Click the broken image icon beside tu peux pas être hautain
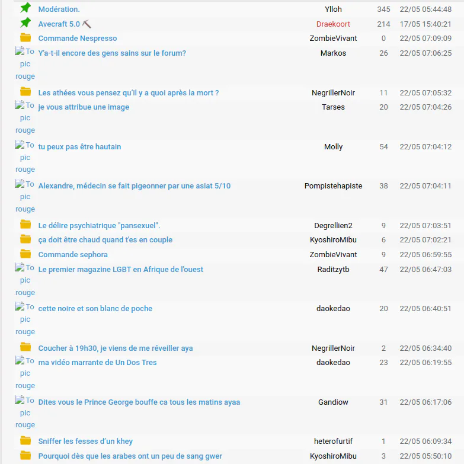This screenshot has height=464, width=464. 20,145
